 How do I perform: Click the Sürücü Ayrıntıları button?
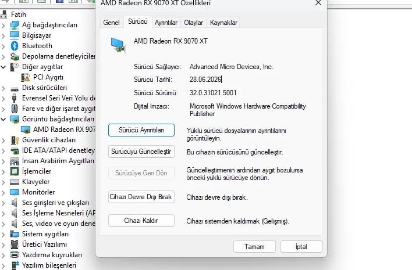[x=141, y=130]
